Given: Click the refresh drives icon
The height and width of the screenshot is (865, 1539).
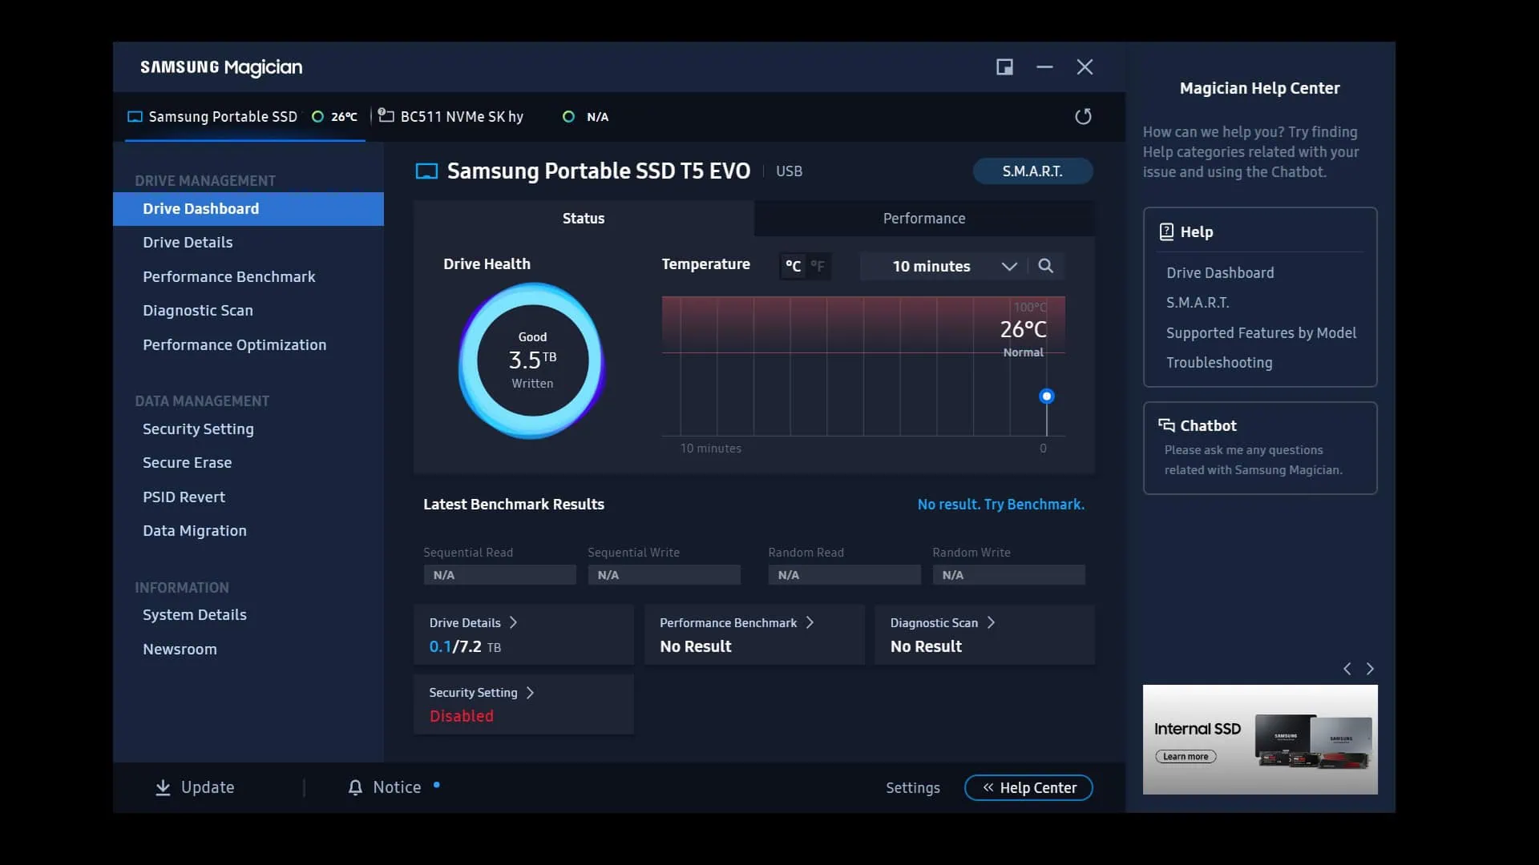Looking at the screenshot, I should [1083, 116].
